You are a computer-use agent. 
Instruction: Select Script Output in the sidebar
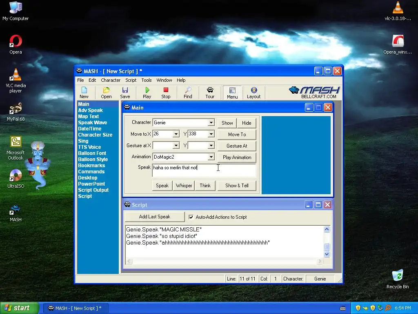pyautogui.click(x=93, y=190)
